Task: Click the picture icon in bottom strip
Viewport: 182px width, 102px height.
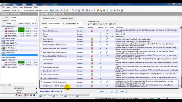Action: 28,95
